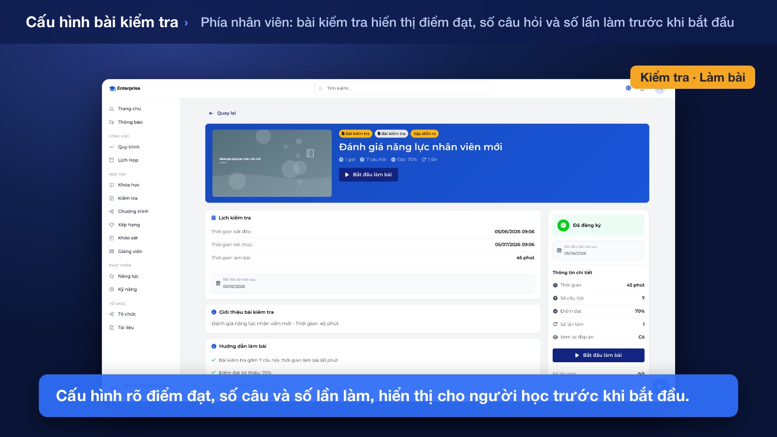Click the first guideline about 7 câu hỏi
Viewport: 777px width, 437px height.
point(278,360)
